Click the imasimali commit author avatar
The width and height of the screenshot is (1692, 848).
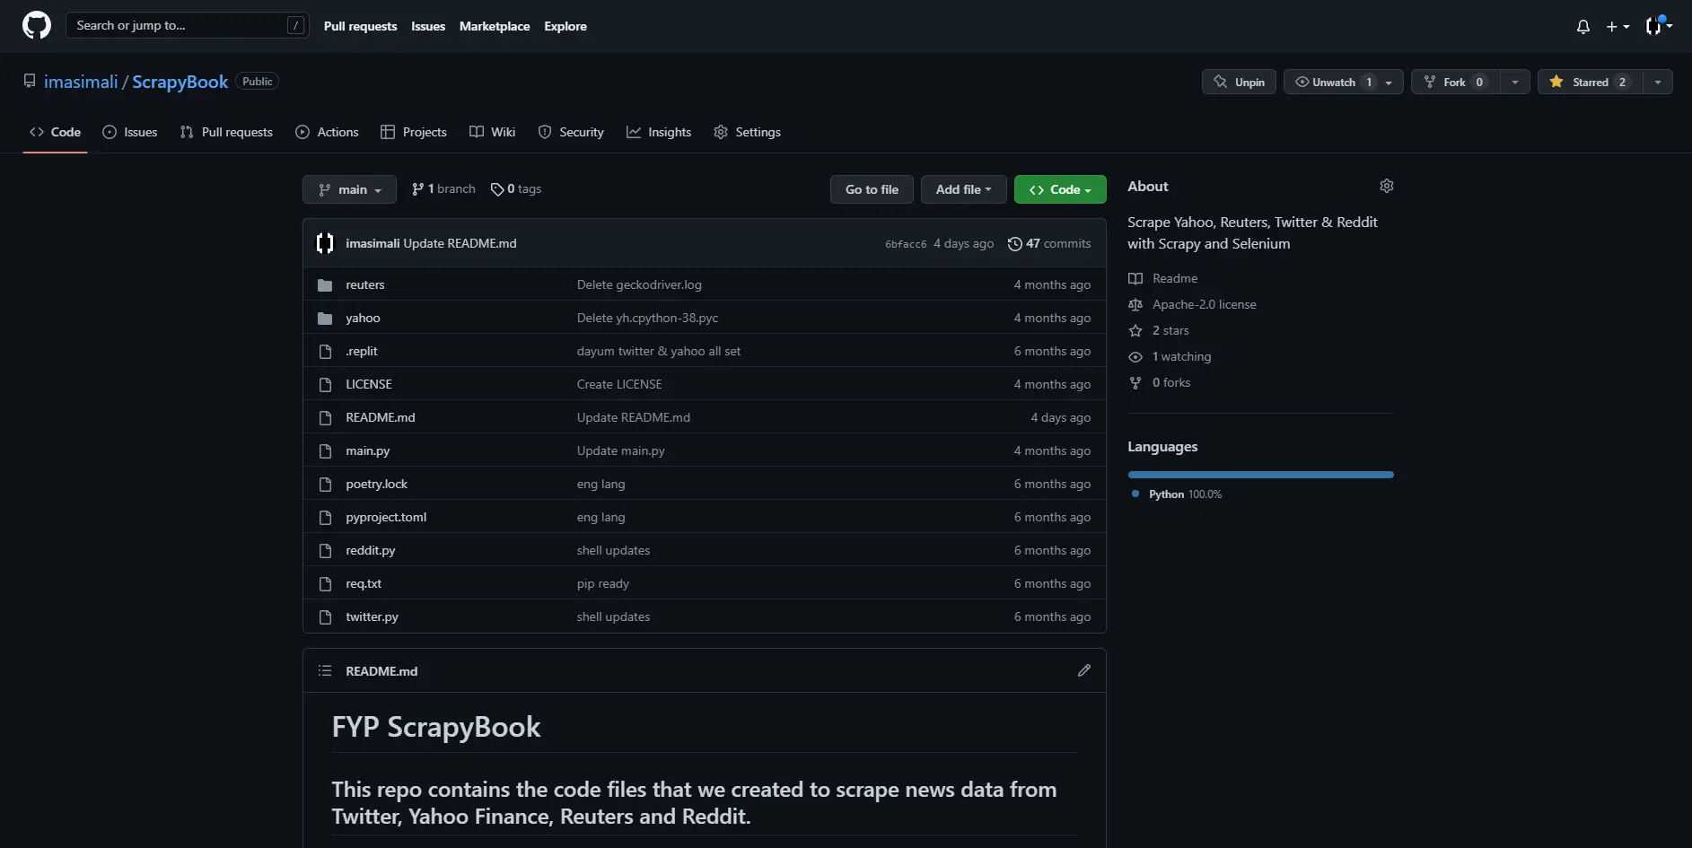coord(325,243)
